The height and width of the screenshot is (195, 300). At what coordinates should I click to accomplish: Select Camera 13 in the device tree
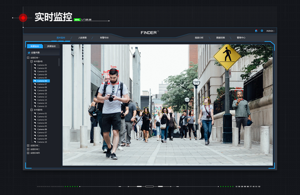pos(42,100)
